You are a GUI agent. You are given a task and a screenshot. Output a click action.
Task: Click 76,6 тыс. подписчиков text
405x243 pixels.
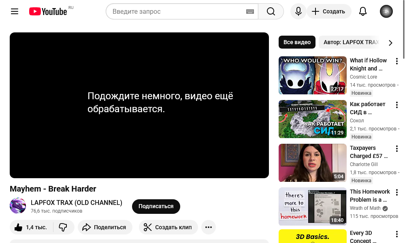[56, 211]
